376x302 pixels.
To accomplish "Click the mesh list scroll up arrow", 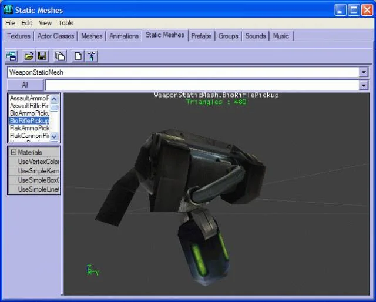I will coord(54,99).
